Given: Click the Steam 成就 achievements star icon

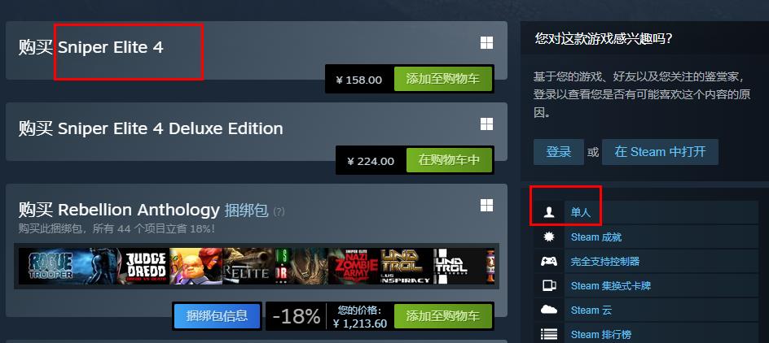Looking at the screenshot, I should (x=549, y=237).
